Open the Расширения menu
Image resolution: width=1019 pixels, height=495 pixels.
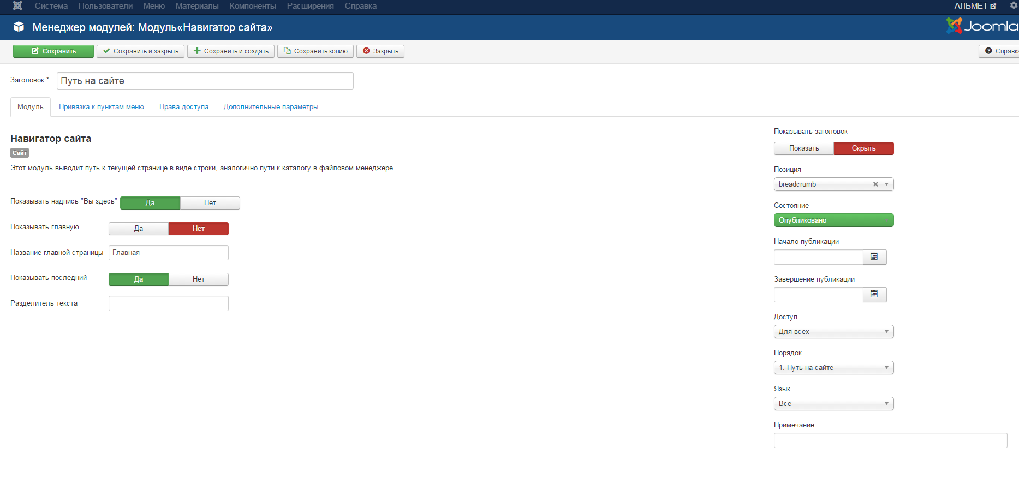click(311, 6)
